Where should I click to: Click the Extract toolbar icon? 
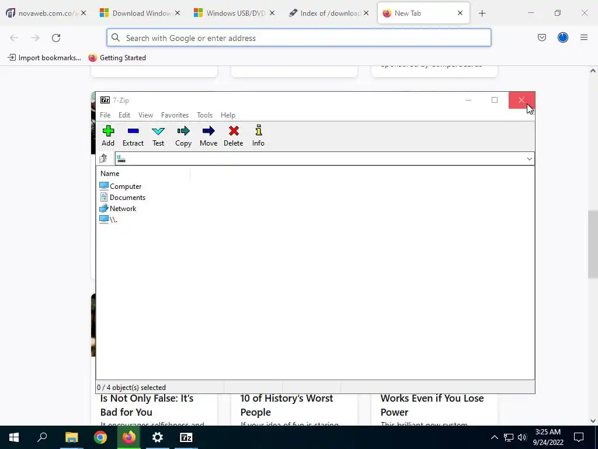[133, 136]
